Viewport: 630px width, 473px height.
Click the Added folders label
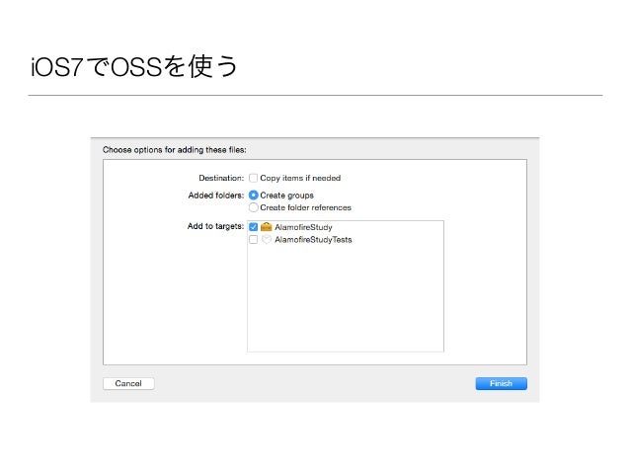(215, 196)
